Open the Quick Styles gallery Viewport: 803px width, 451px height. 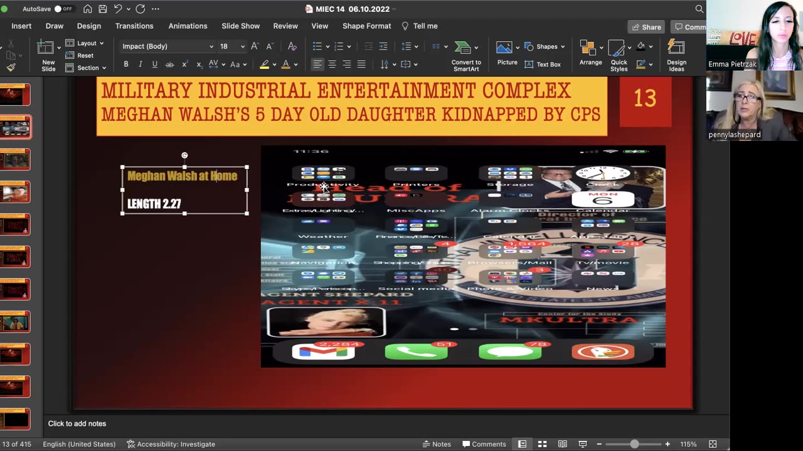(x=619, y=56)
